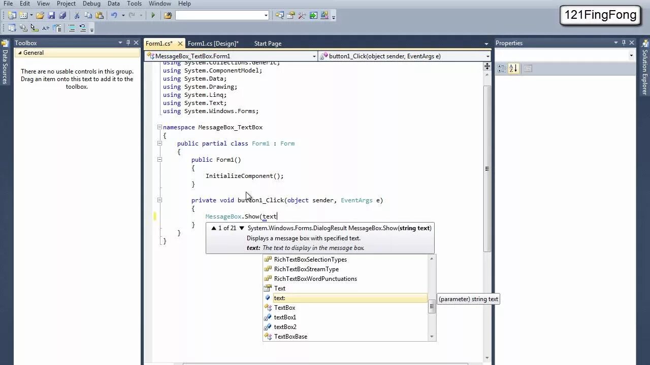Open Toolbox via hammer-and-wrench icon

pos(302,16)
